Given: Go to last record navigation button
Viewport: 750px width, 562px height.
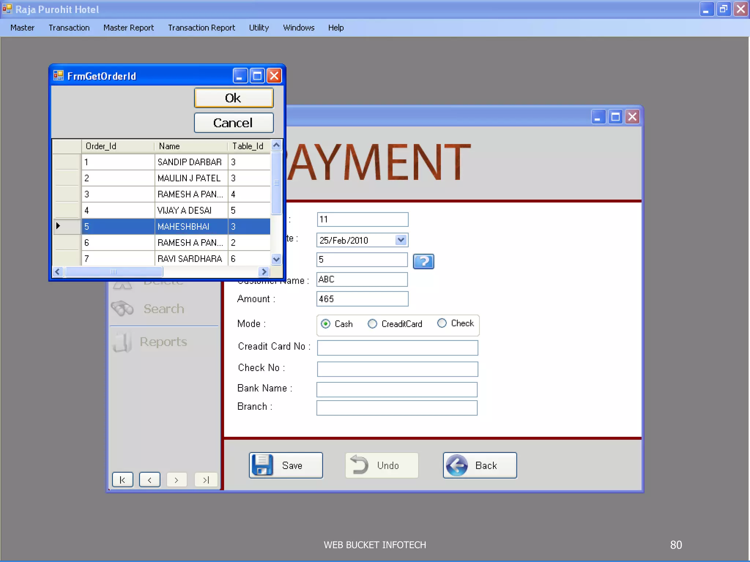Looking at the screenshot, I should click(206, 480).
